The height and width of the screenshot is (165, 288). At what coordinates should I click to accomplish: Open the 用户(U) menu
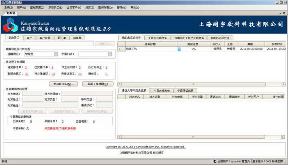coord(21,8)
